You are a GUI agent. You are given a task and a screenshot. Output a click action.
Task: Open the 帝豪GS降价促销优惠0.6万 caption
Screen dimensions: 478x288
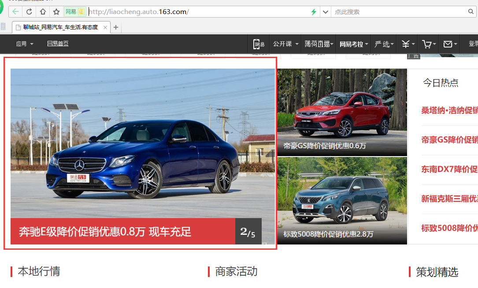[325, 146]
